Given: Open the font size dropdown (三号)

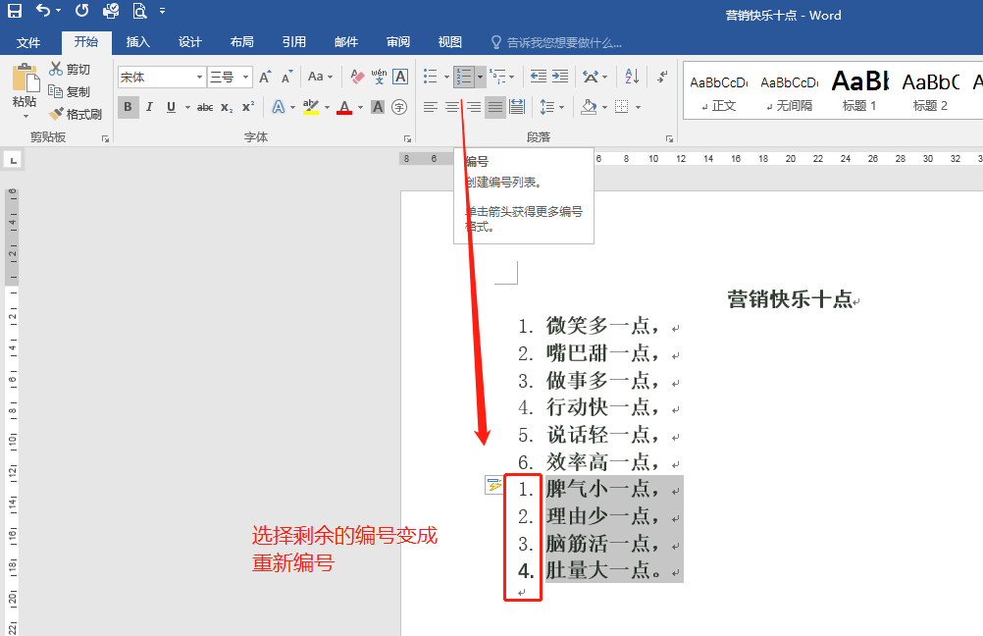Looking at the screenshot, I should click(245, 77).
